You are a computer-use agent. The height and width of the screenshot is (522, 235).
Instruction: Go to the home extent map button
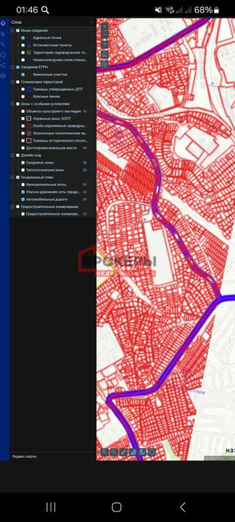[104, 54]
